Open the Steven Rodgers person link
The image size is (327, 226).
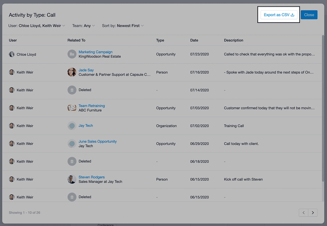pos(91,177)
